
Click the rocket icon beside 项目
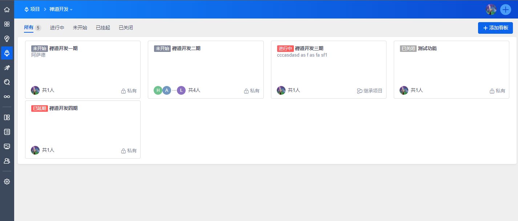point(27,9)
